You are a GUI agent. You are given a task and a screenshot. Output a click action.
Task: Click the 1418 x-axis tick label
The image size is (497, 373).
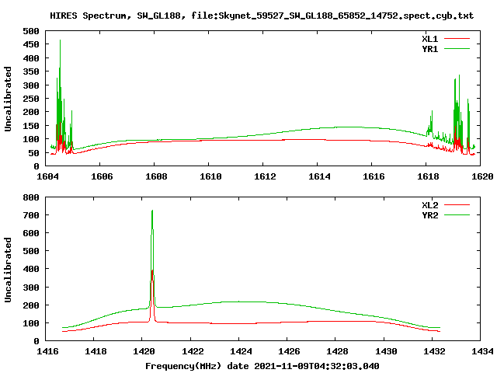pyautogui.click(x=96, y=351)
